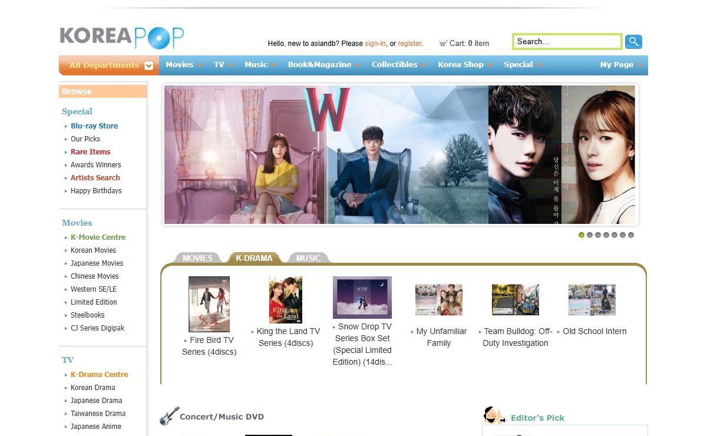
Task: Switch to the K-DRAMA tab
Action: [x=254, y=258]
